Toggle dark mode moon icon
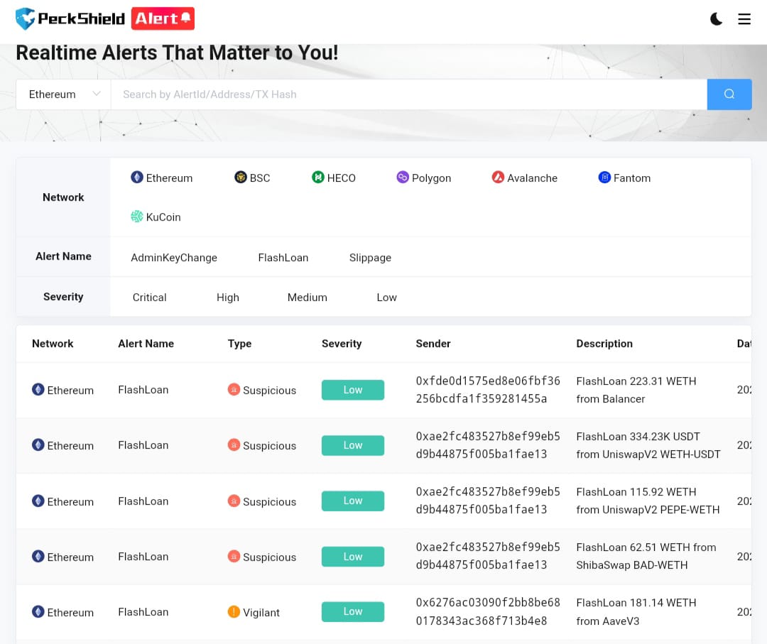767x644 pixels. point(716,19)
